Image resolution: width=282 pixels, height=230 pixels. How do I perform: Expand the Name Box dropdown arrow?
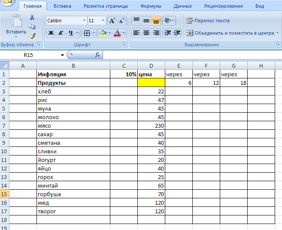click(62, 55)
